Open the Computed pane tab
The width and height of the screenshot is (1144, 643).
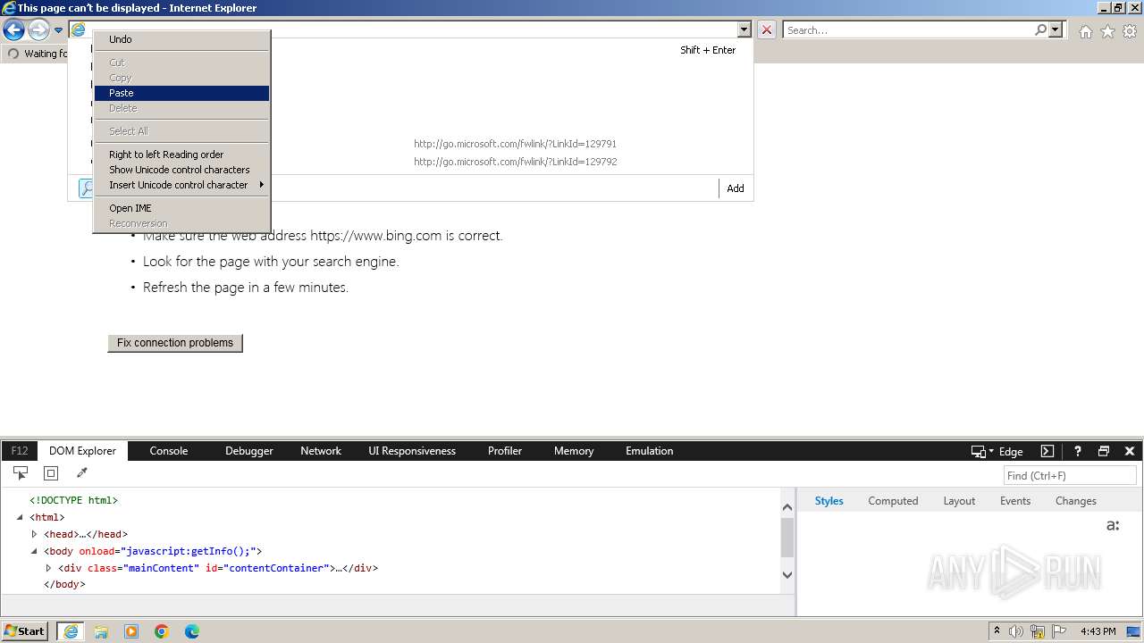[893, 501]
